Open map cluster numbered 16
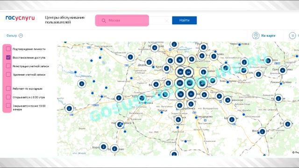The width and height of the screenshot is (299, 168). tap(179, 60)
